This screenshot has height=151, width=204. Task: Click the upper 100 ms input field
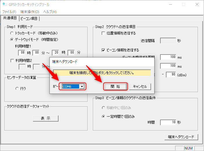168,57
